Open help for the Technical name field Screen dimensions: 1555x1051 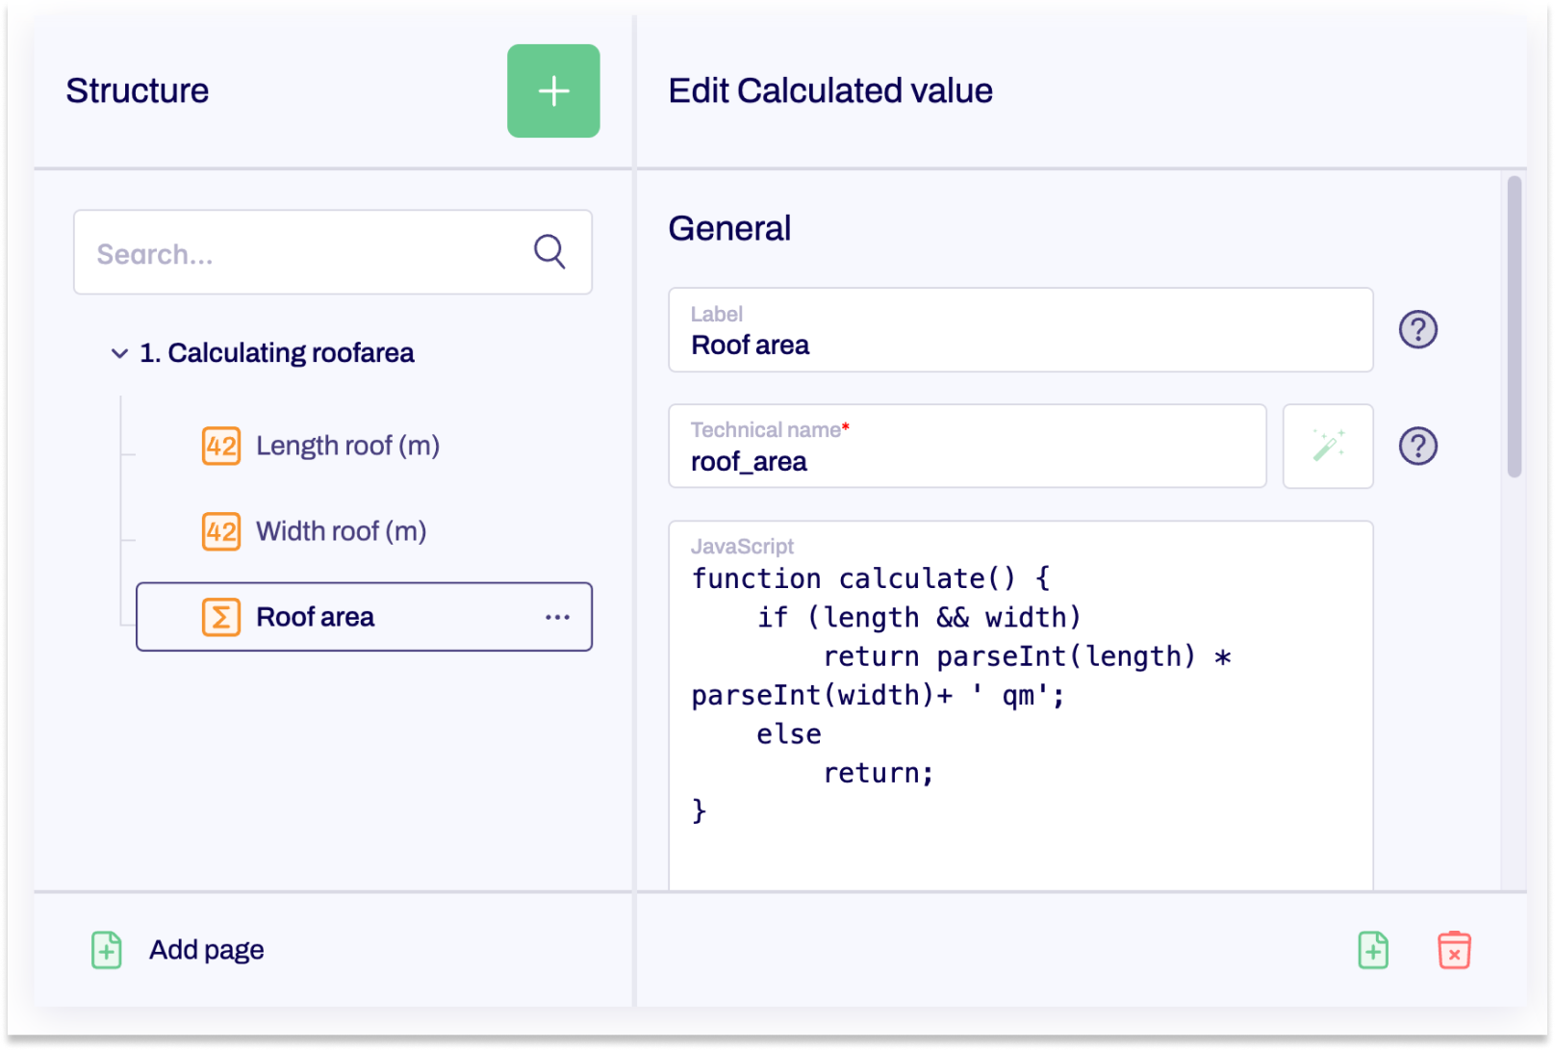1416,446
